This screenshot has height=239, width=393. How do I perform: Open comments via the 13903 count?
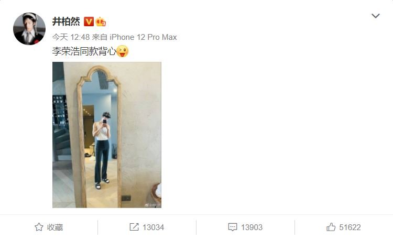252,227
